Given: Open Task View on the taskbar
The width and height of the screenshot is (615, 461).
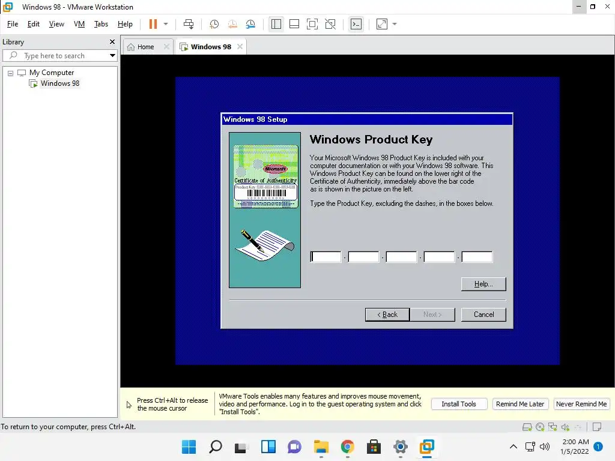Looking at the screenshot, I should click(x=241, y=447).
